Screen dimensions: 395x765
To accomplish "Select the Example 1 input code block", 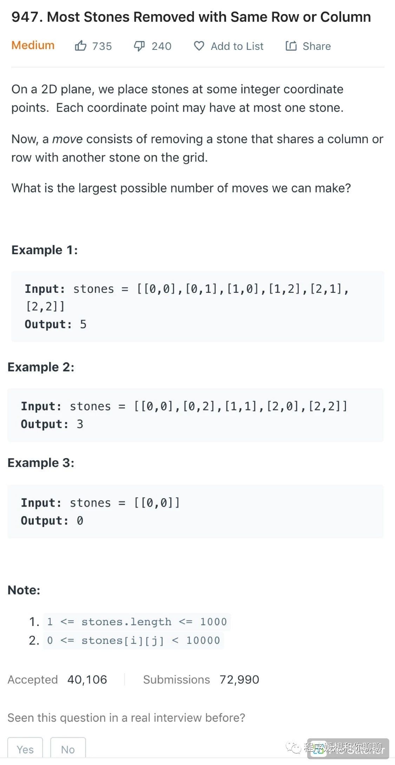I will click(197, 306).
